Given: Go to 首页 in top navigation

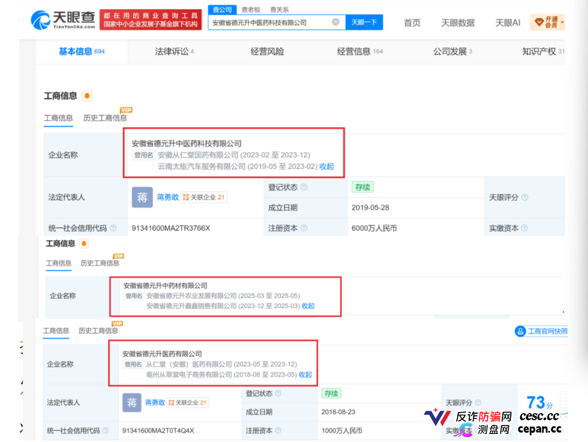Looking at the screenshot, I should click(x=412, y=23).
